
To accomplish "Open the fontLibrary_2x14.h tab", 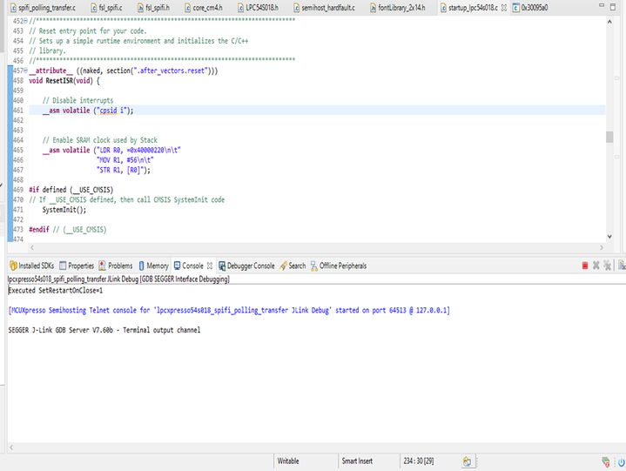I will click(397, 8).
